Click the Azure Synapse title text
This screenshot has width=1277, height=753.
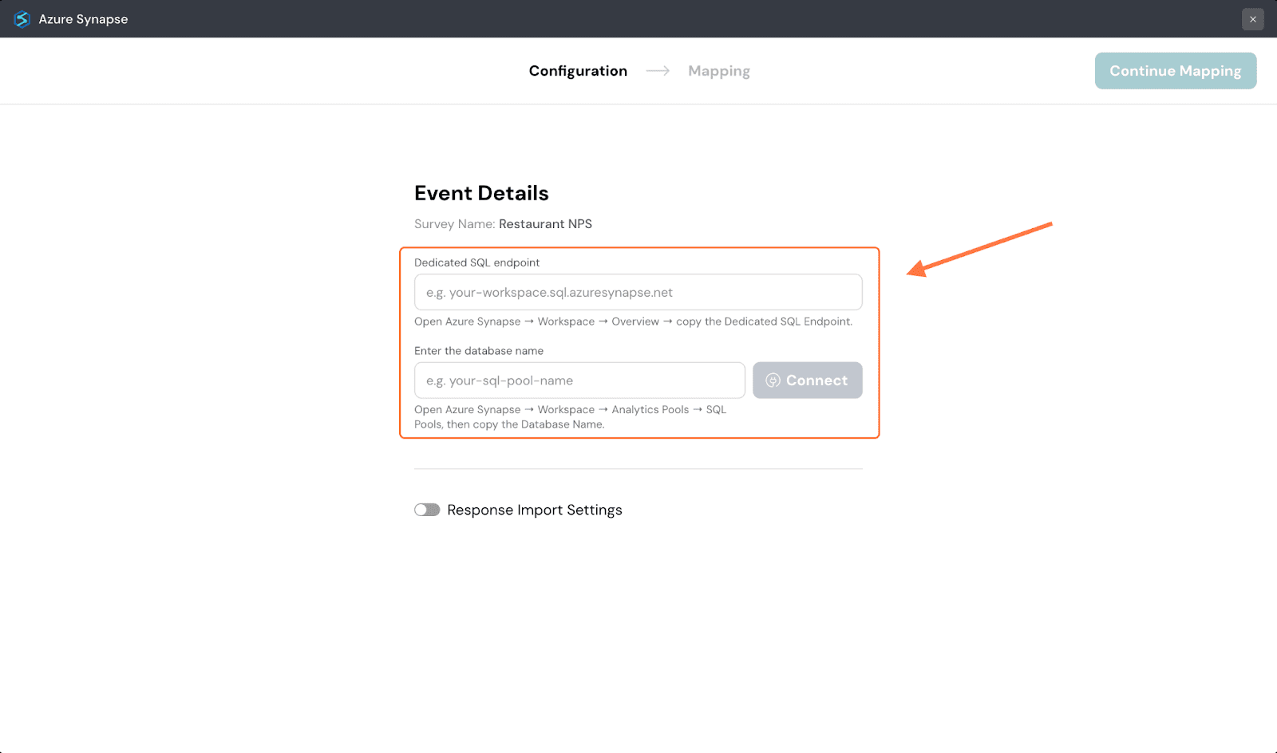[x=83, y=19]
